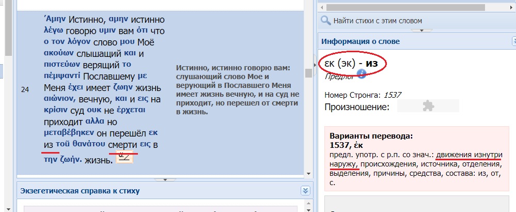
Task: Click the splitter arrow below the search bar
Action: tap(421, 31)
